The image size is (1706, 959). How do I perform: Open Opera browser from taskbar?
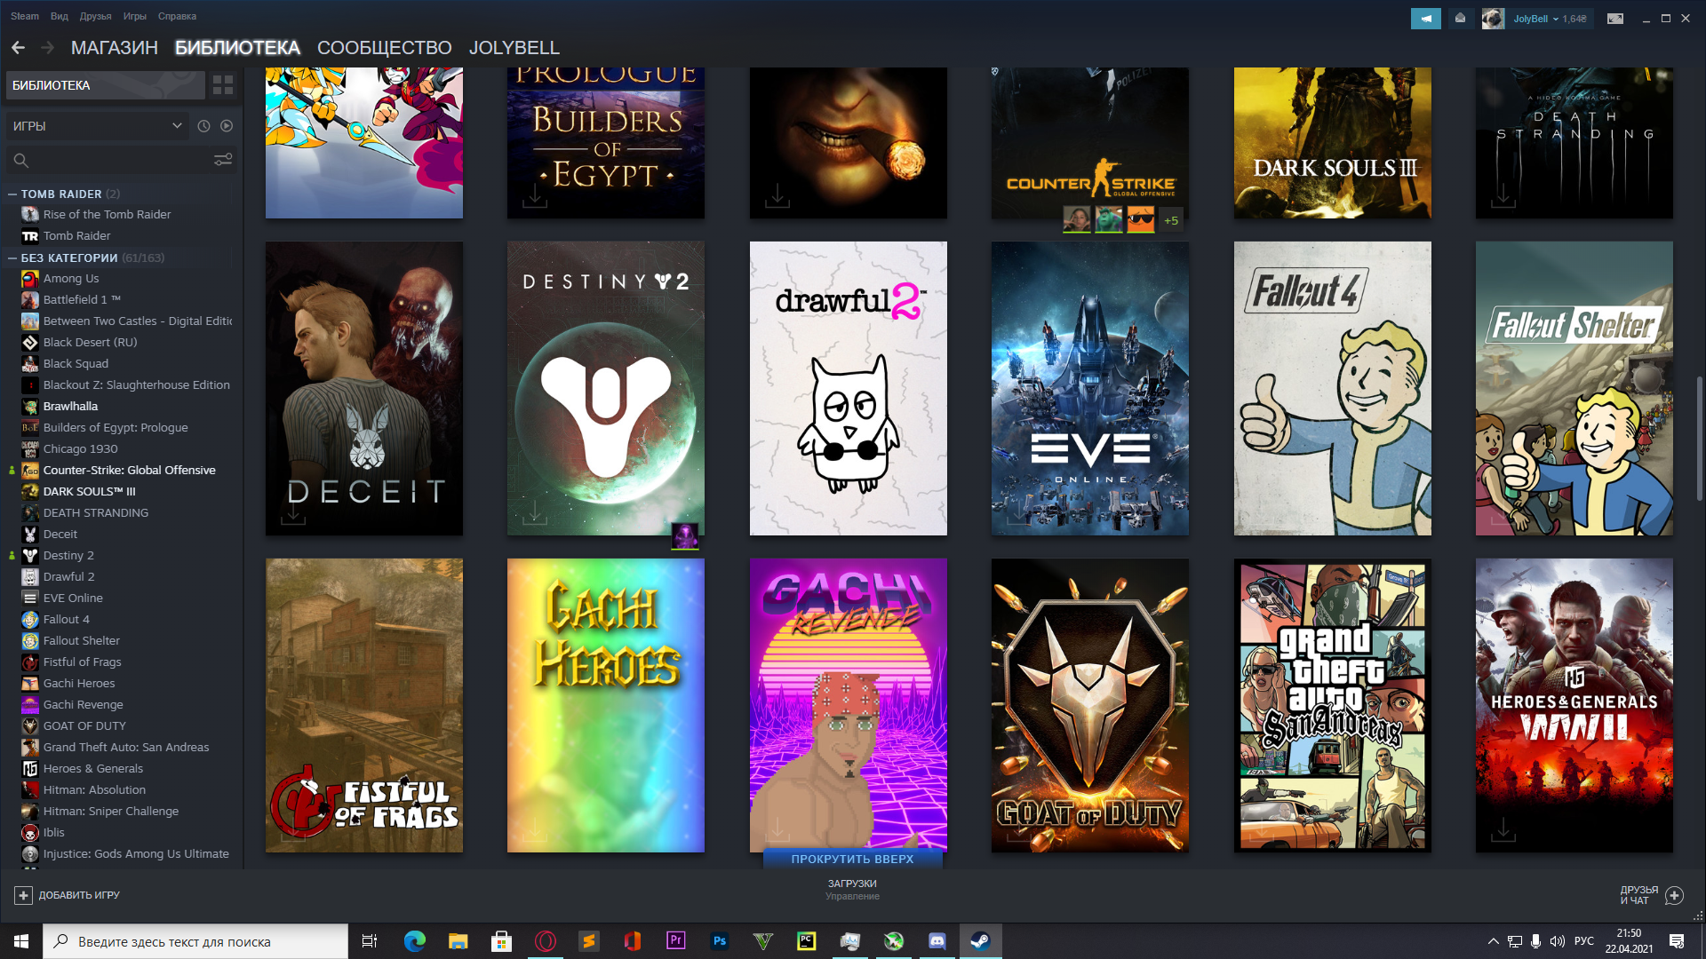click(545, 941)
